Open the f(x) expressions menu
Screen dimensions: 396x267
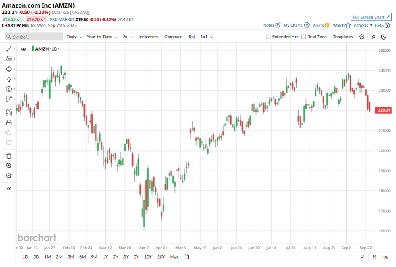tap(192, 37)
